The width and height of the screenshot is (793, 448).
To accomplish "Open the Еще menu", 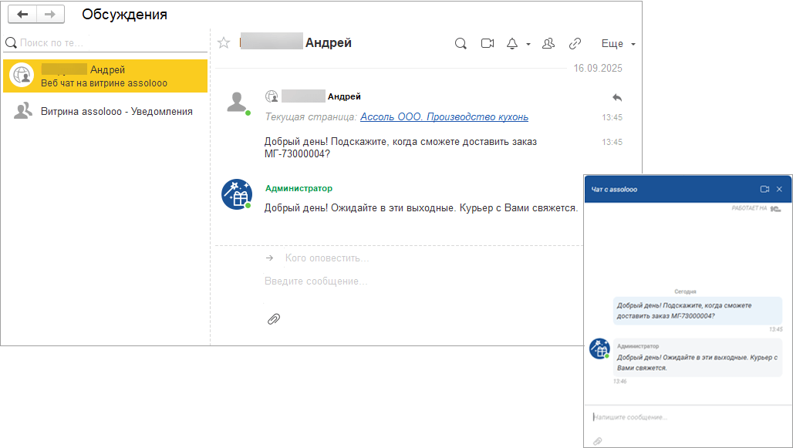I will (618, 43).
